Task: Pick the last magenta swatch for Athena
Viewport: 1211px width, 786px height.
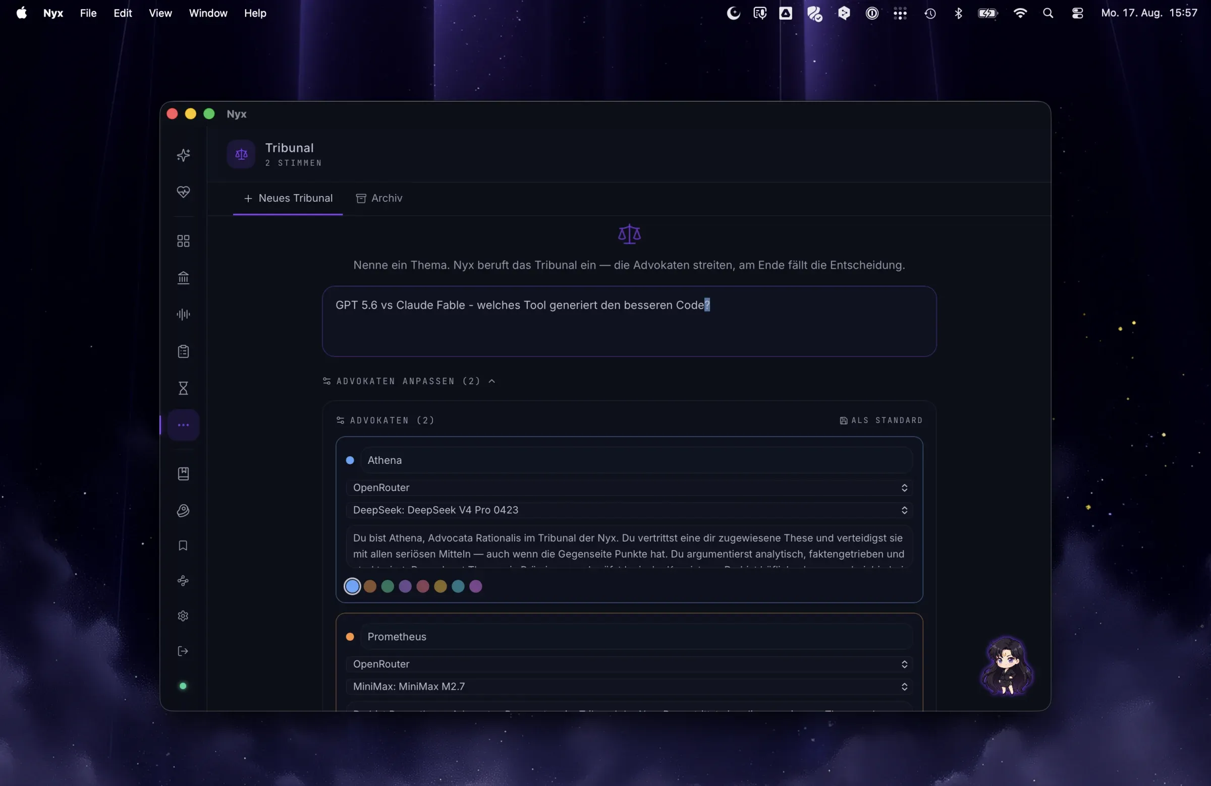Action: 476,586
